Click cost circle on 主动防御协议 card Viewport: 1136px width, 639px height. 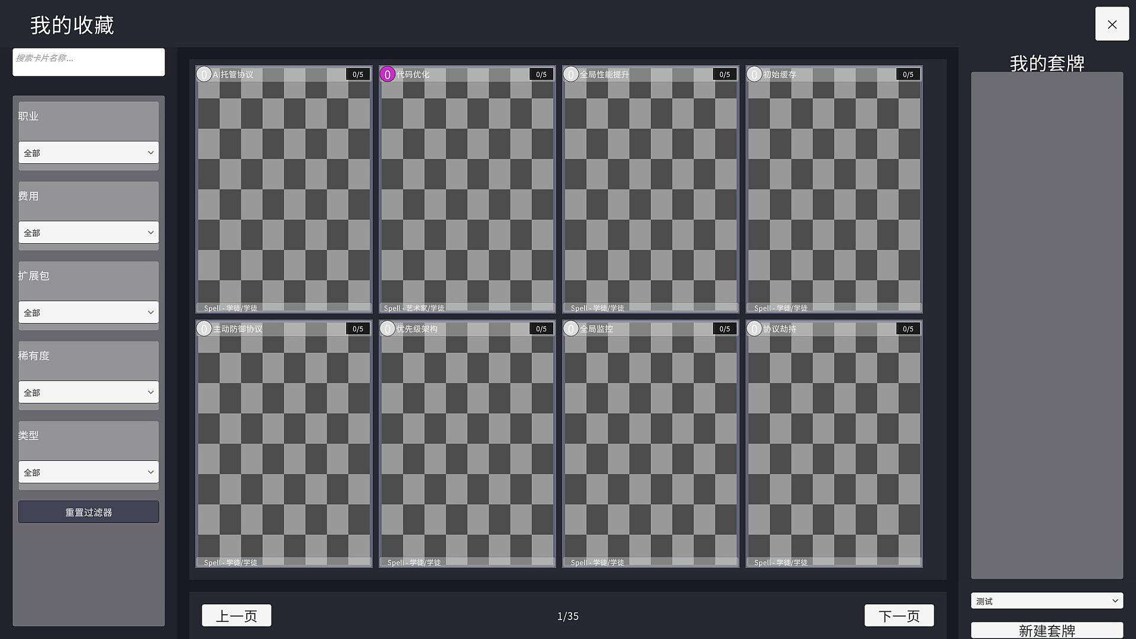204,329
